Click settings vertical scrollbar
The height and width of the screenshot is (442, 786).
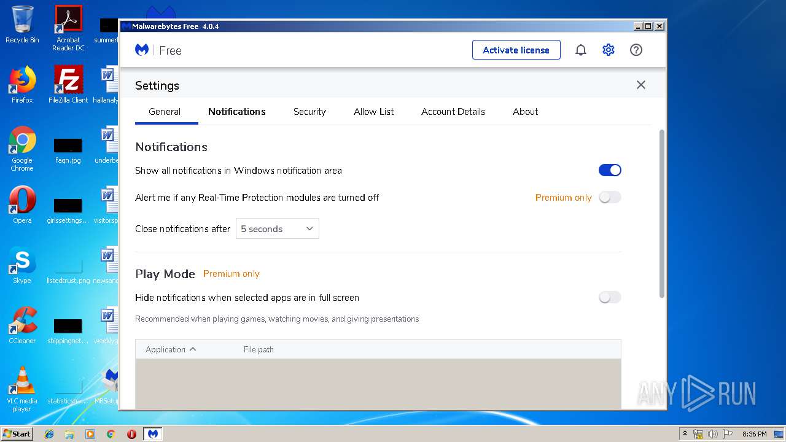click(662, 214)
